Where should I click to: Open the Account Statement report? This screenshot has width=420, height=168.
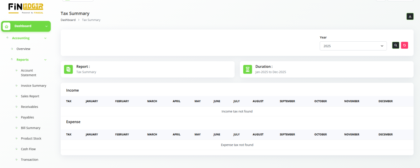point(28,73)
